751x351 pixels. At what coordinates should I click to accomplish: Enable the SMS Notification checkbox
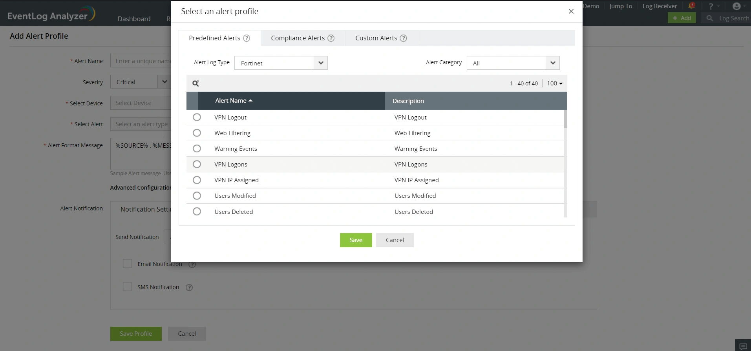[127, 287]
